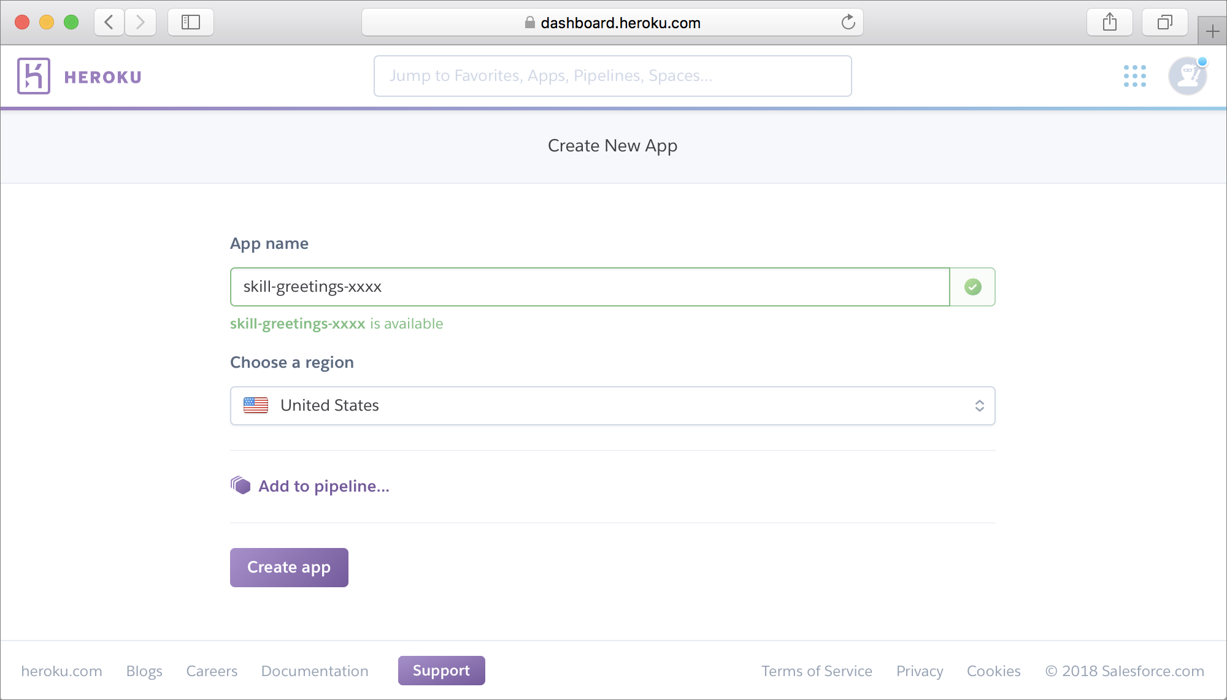Open the user avatar account menu
The height and width of the screenshot is (700, 1227).
point(1188,76)
